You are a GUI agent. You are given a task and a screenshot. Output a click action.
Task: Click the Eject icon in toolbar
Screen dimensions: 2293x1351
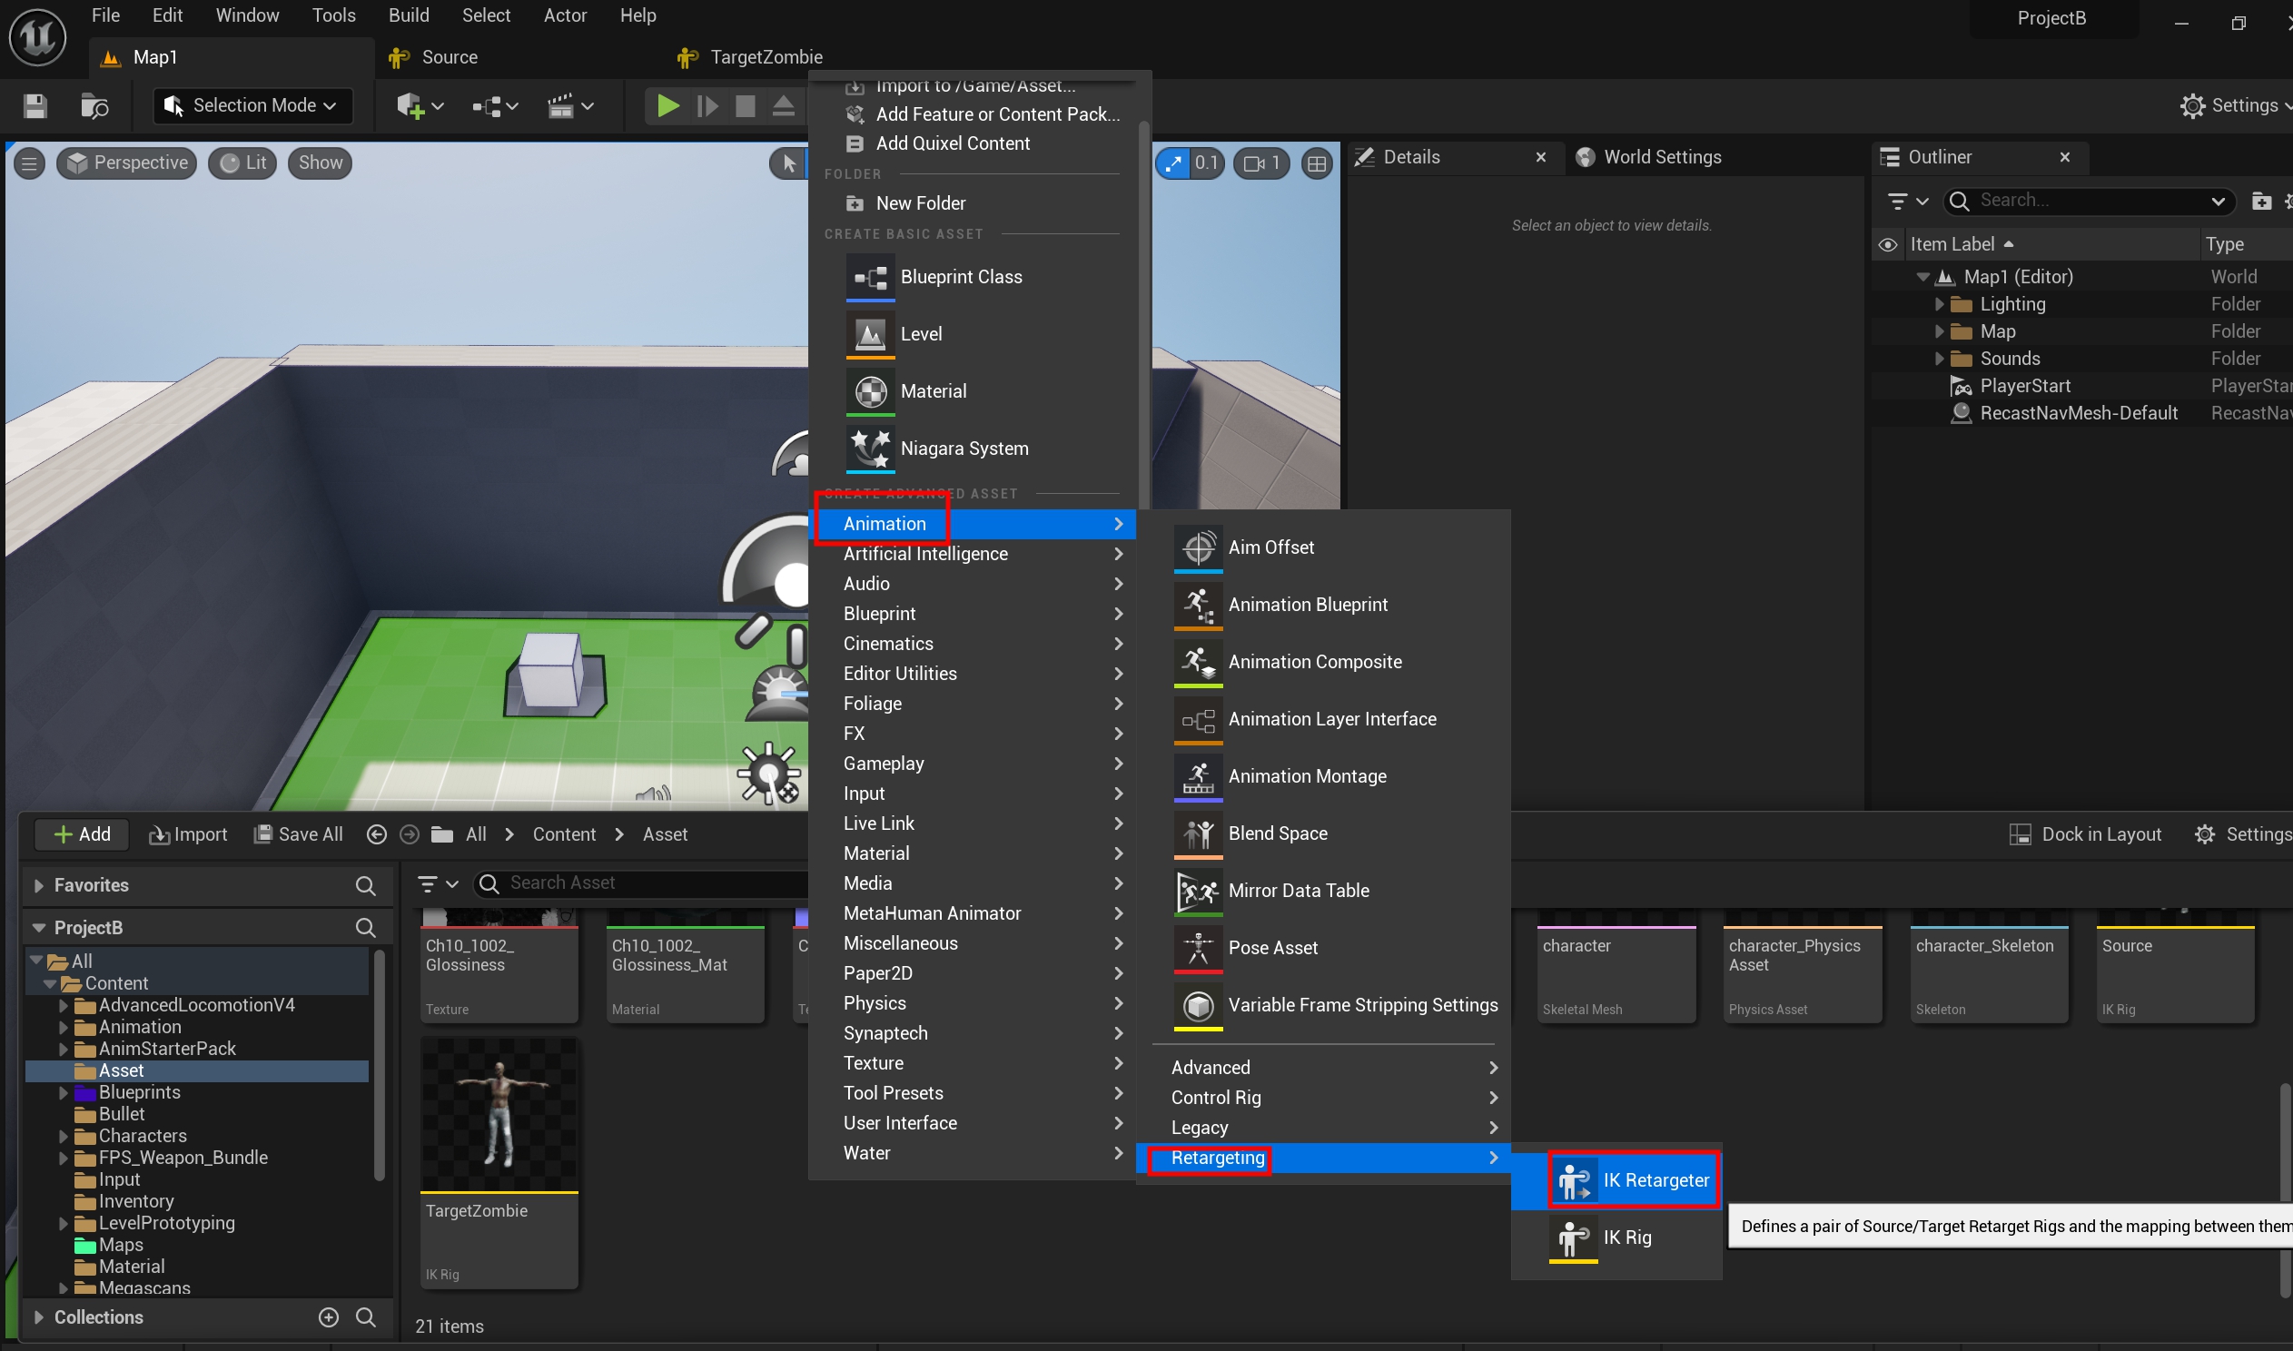[x=783, y=105]
